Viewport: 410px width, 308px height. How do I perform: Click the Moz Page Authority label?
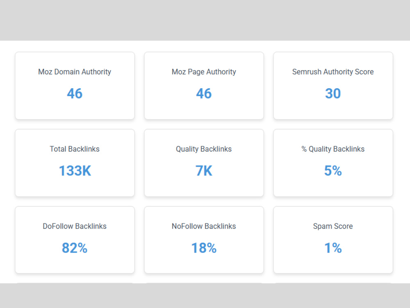(204, 72)
